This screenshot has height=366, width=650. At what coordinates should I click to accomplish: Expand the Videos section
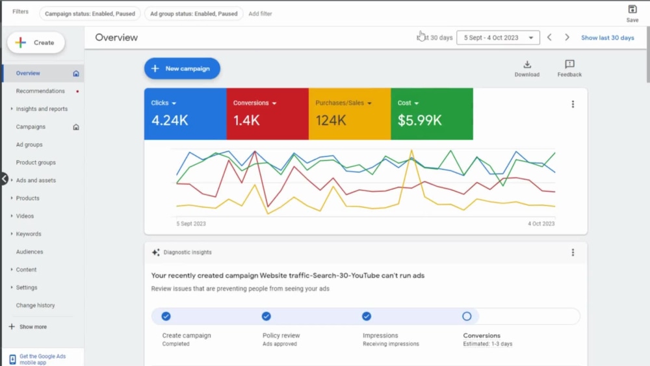coord(12,216)
